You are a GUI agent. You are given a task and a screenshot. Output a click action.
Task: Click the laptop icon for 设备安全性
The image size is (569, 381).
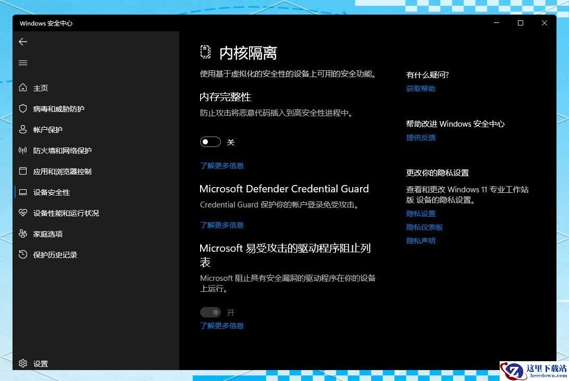pos(23,192)
